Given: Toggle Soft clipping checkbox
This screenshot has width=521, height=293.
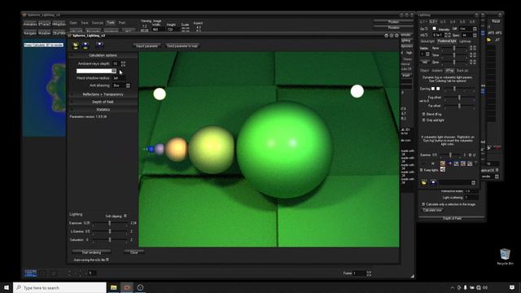Looking at the screenshot, I should pyautogui.click(x=125, y=216).
